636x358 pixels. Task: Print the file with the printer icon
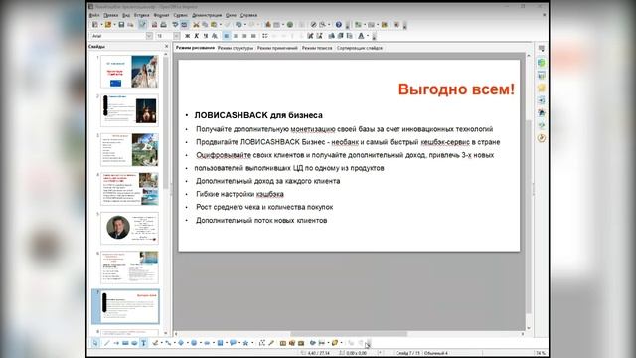[x=163, y=25]
